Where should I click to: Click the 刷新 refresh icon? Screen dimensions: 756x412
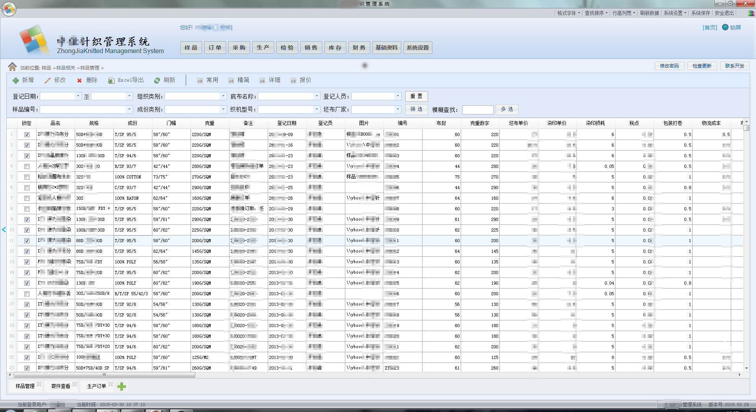click(157, 81)
